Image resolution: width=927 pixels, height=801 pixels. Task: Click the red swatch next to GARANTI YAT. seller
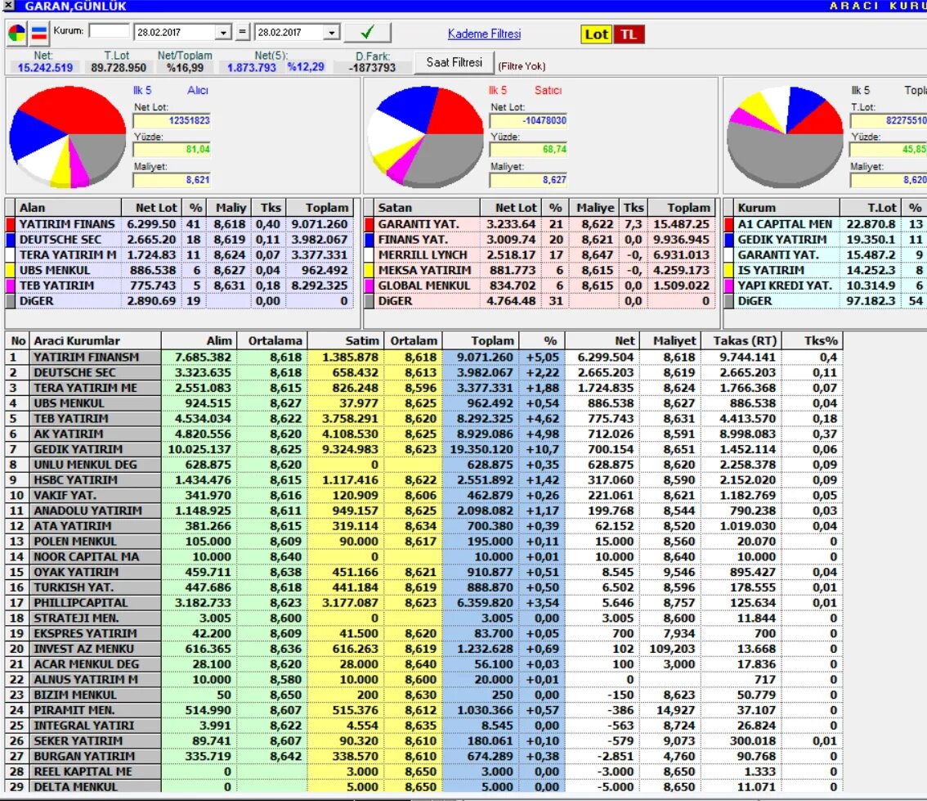pos(369,224)
